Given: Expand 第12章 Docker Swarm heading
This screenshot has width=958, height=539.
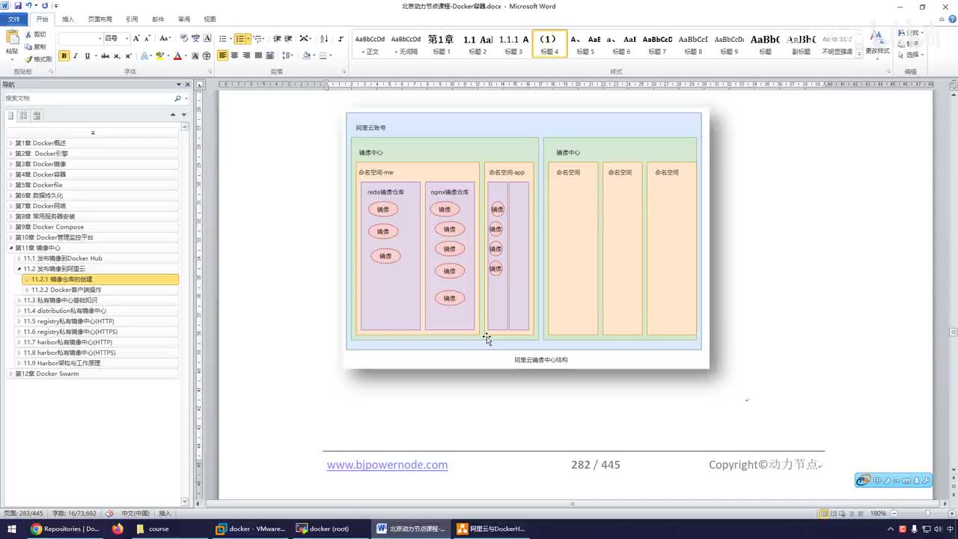Looking at the screenshot, I should pos(11,374).
